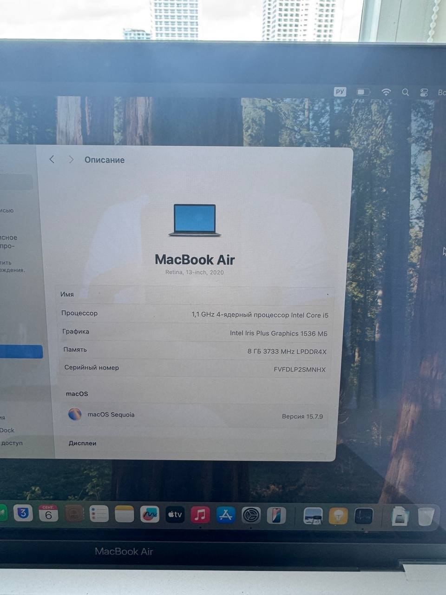Select the highlighted blue sidebar item

click(x=21, y=352)
